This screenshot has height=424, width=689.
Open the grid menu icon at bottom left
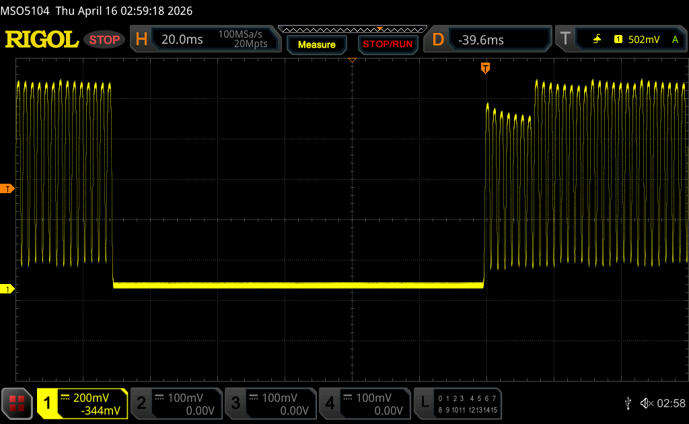tap(17, 402)
